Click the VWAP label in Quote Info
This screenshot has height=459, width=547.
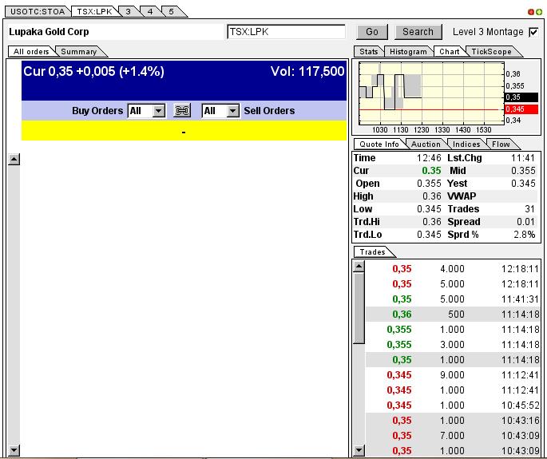[x=462, y=196]
